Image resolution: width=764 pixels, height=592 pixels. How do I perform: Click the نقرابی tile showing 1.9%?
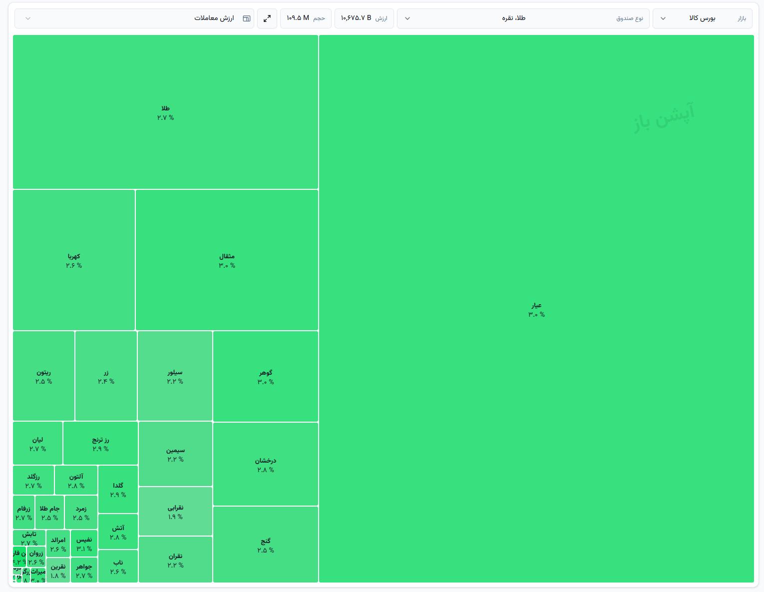(x=175, y=512)
